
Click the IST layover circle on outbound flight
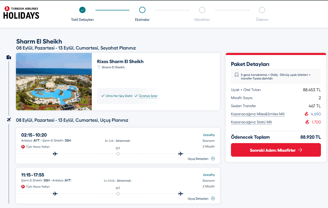point(118,154)
